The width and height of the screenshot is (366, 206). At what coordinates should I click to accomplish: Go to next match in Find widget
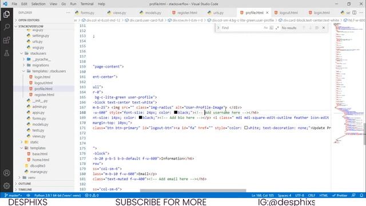pyautogui.click(x=310, y=28)
